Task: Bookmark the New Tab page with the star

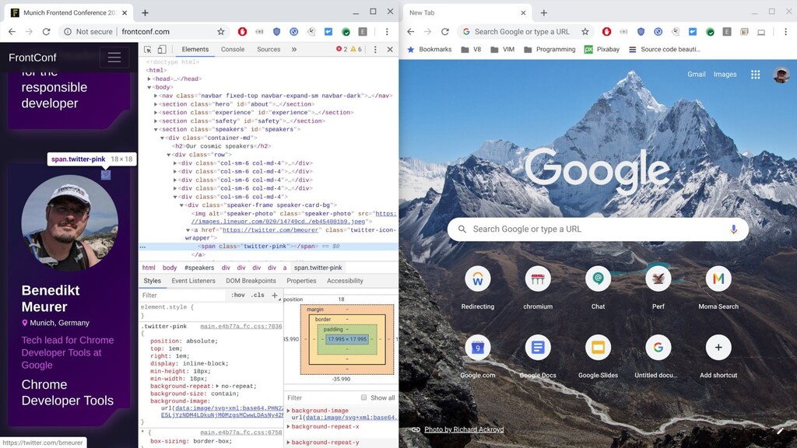Action: (x=585, y=31)
